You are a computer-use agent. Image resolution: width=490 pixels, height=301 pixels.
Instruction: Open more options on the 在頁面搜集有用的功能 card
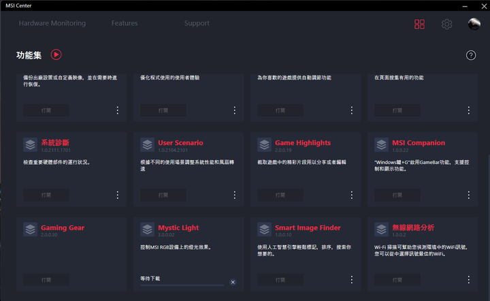pos(468,110)
